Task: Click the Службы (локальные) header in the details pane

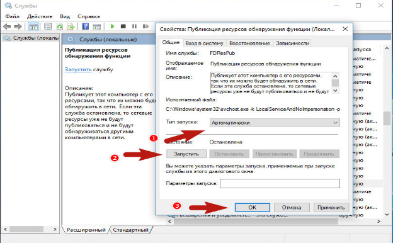Action: (108, 40)
